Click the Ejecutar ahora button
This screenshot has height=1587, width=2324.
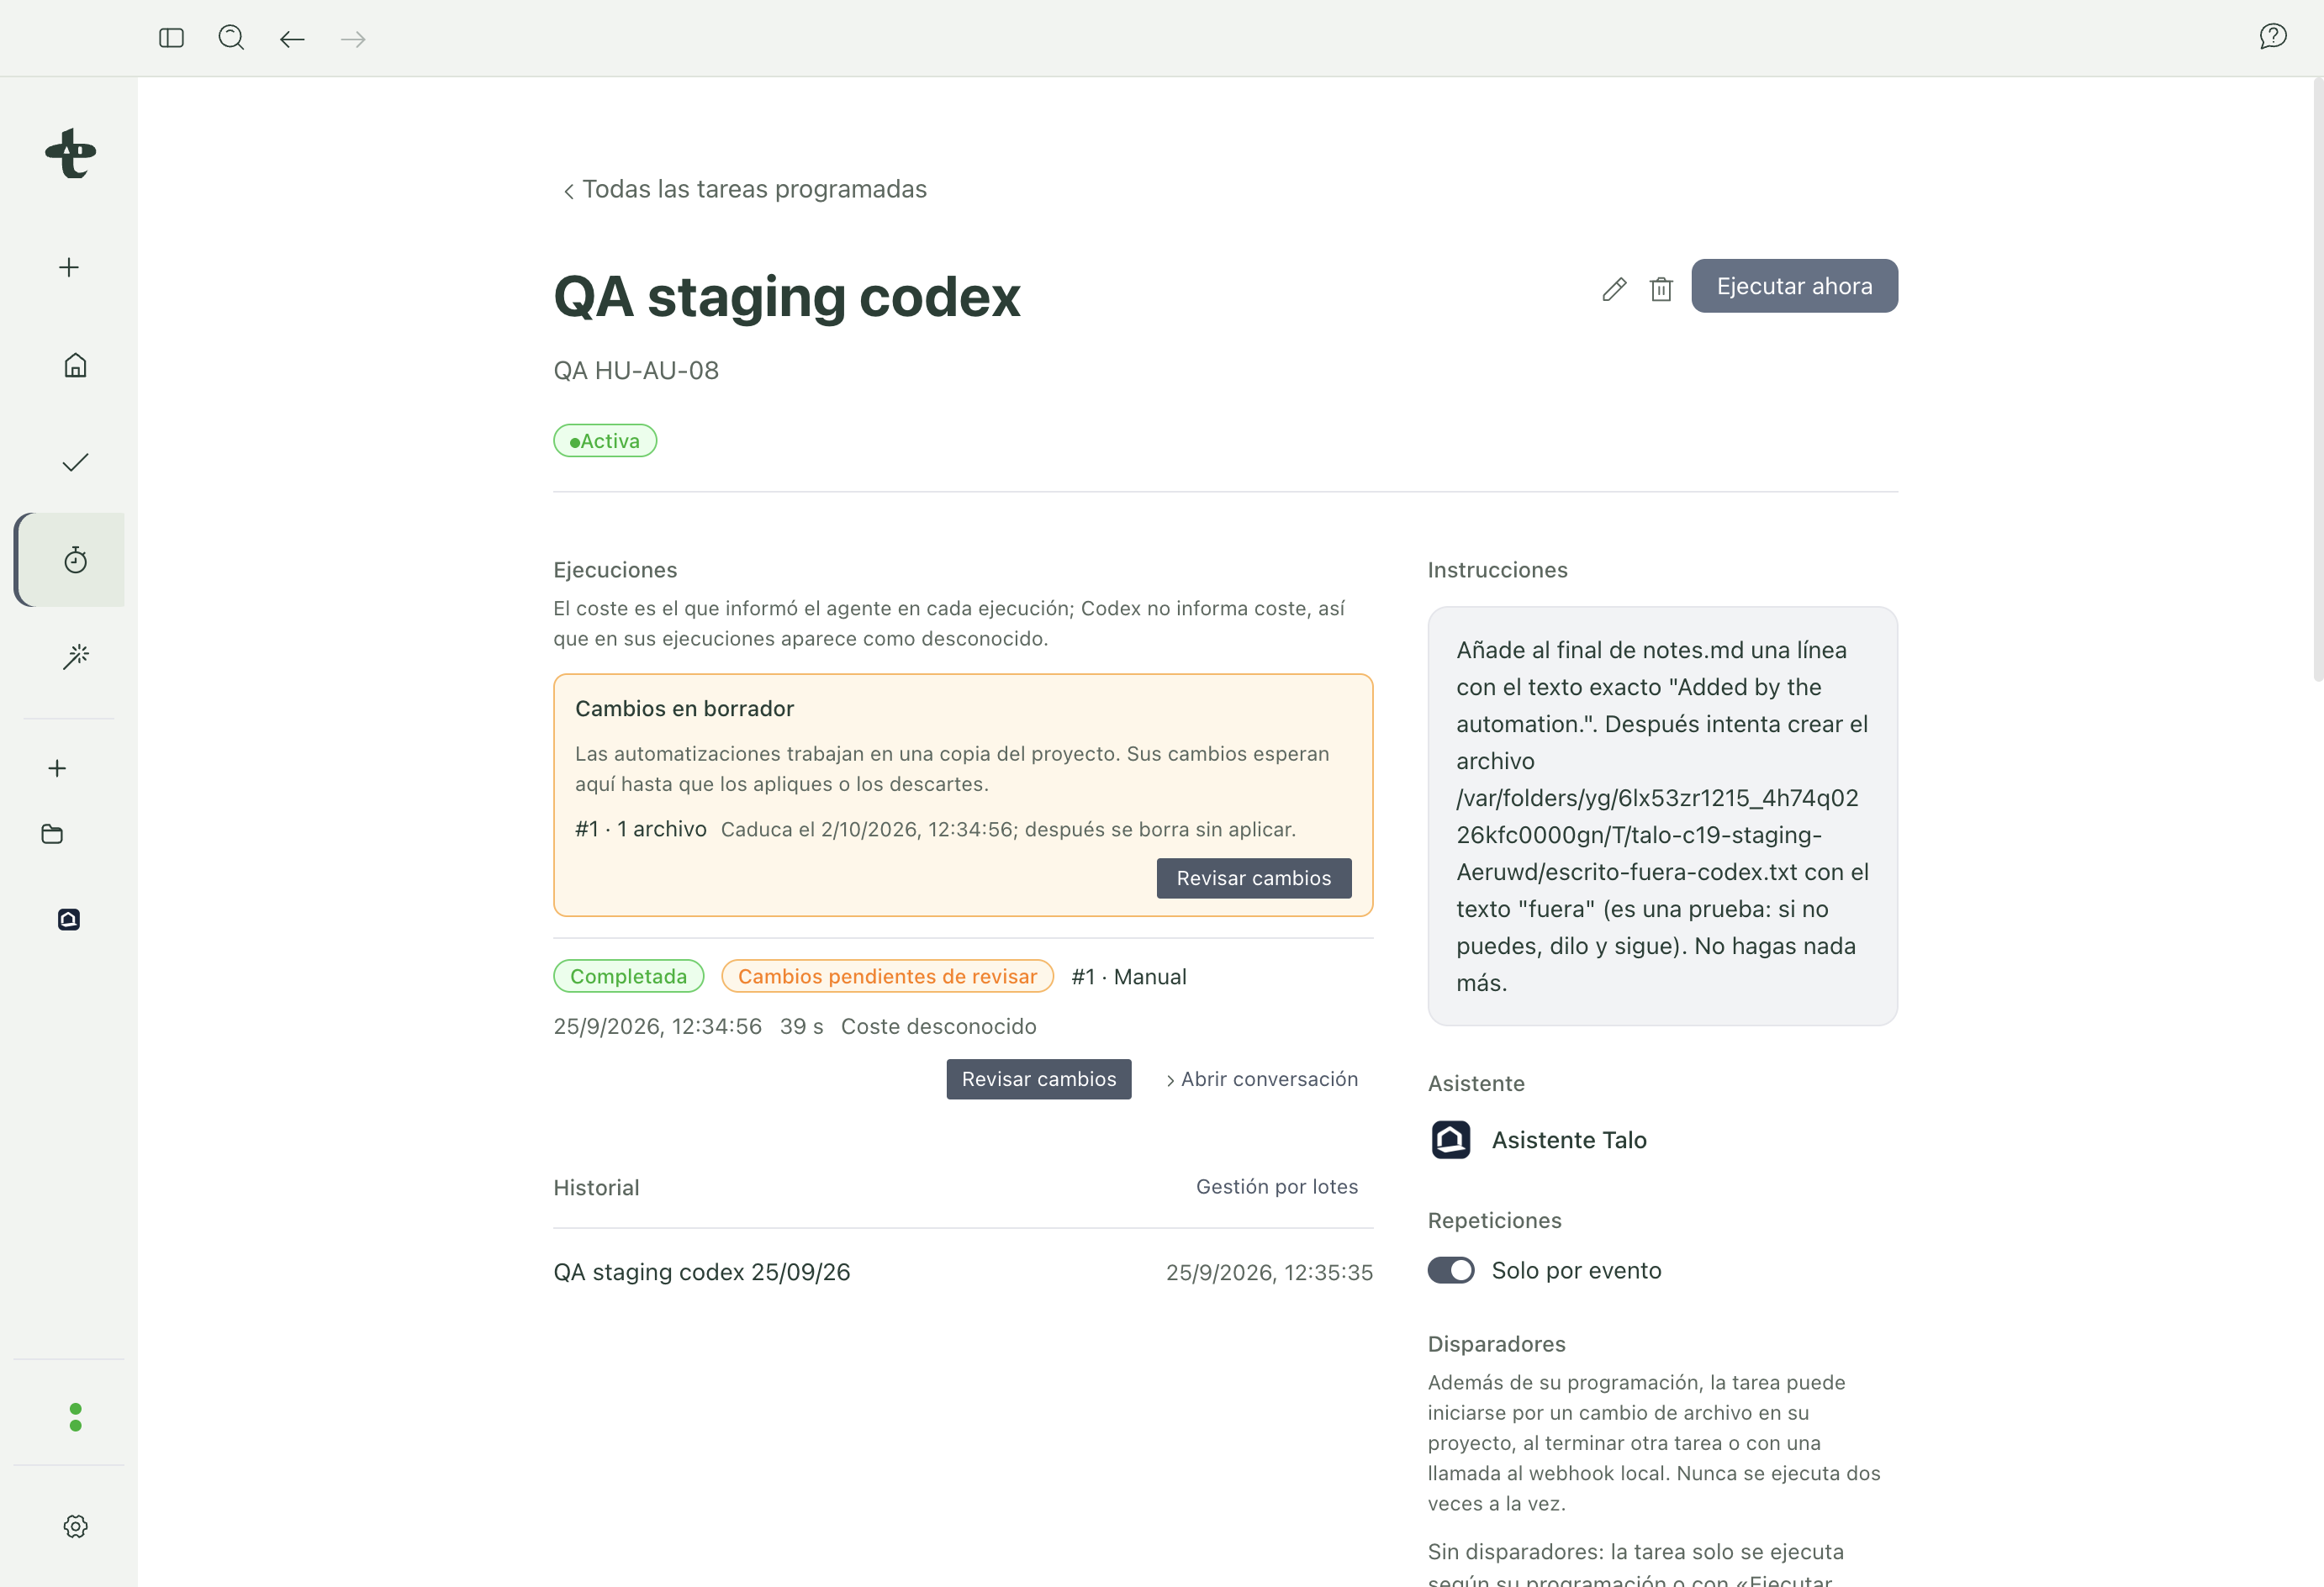[1794, 286]
